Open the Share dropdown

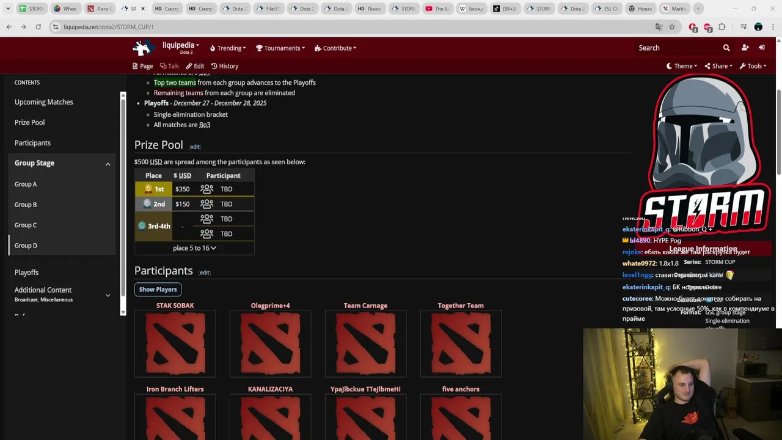(x=718, y=66)
